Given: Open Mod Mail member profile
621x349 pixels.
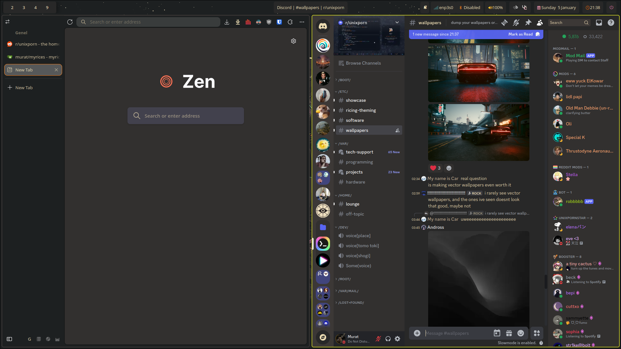Looking at the screenshot, I should click(583, 58).
